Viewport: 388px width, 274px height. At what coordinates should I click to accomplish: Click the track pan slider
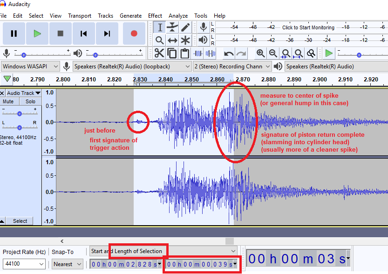tap(20, 127)
